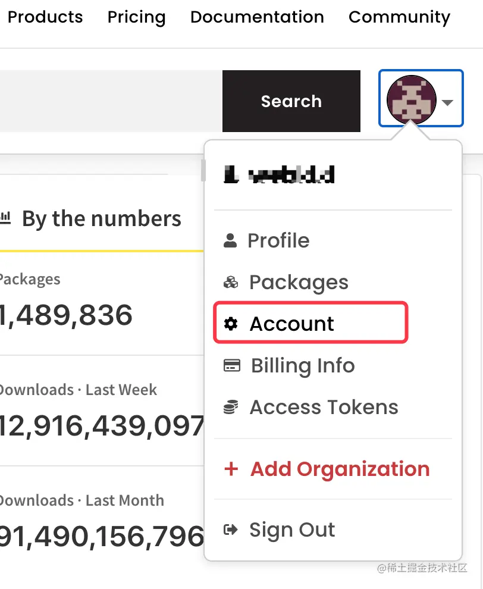The image size is (483, 589).
Task: Click the red plus icon
Action: click(x=231, y=469)
